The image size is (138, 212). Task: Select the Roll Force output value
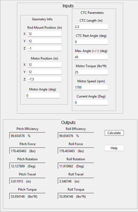click(76, 151)
